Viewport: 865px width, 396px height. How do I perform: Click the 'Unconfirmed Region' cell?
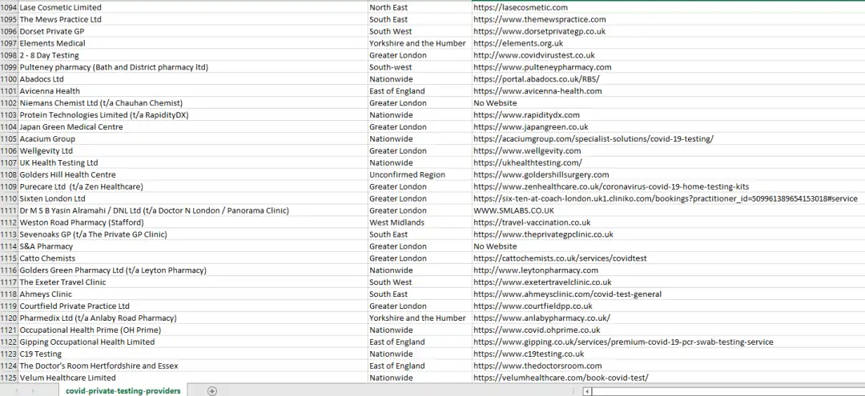(420, 174)
